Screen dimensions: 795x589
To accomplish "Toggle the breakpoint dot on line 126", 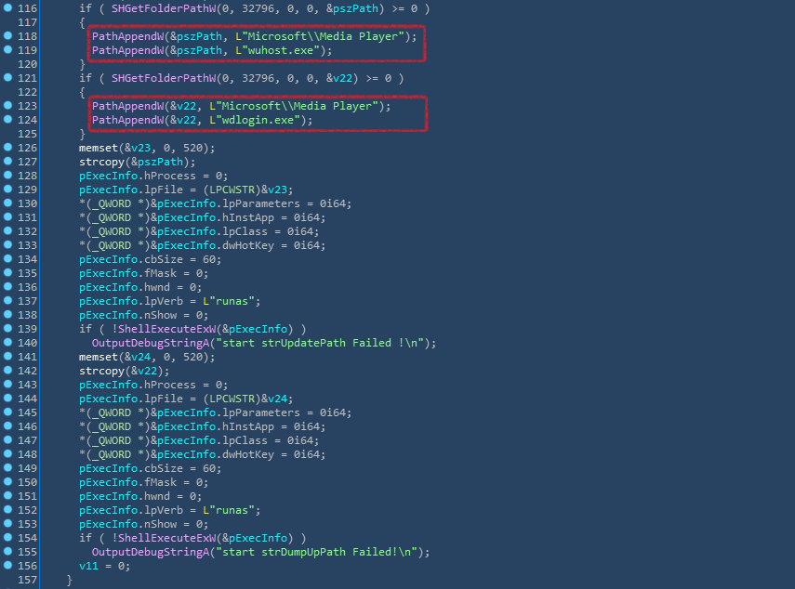I will 7,147.
